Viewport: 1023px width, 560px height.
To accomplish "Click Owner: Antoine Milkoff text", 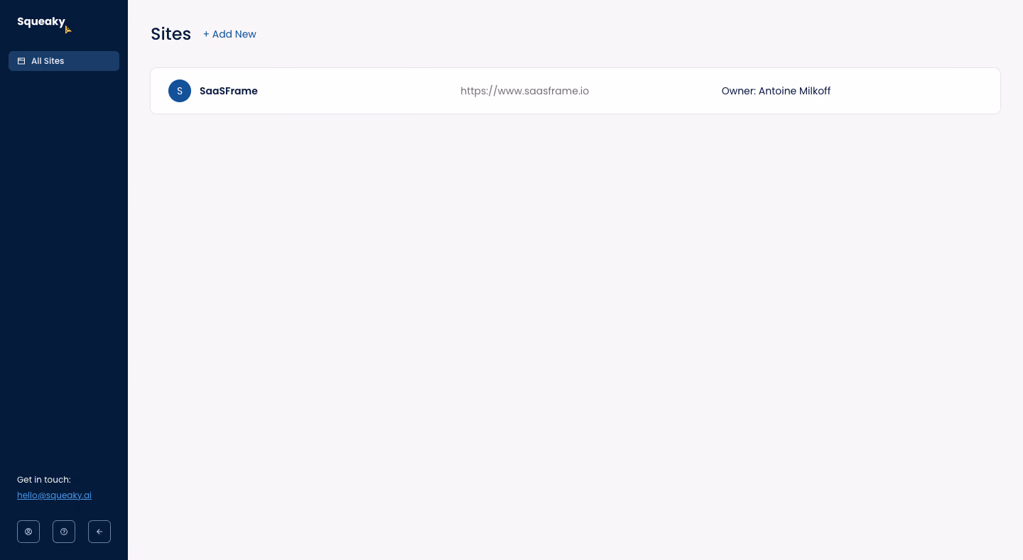I will coord(776,91).
